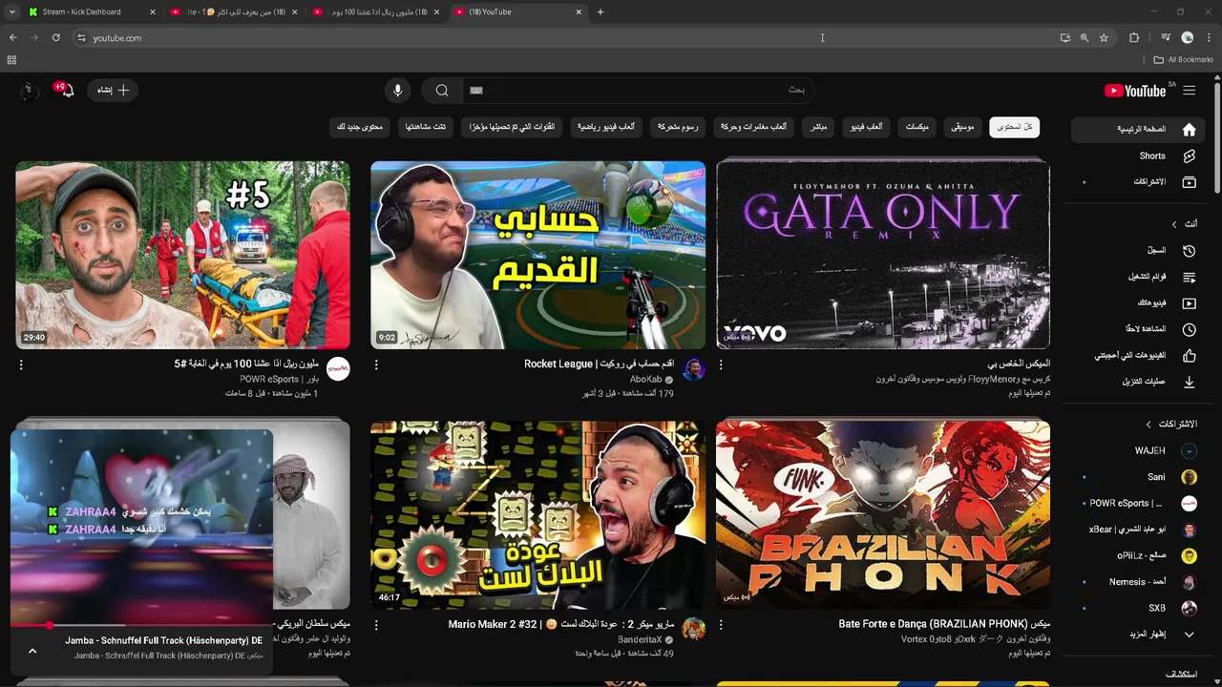Open the account avatar menu

tap(30, 91)
